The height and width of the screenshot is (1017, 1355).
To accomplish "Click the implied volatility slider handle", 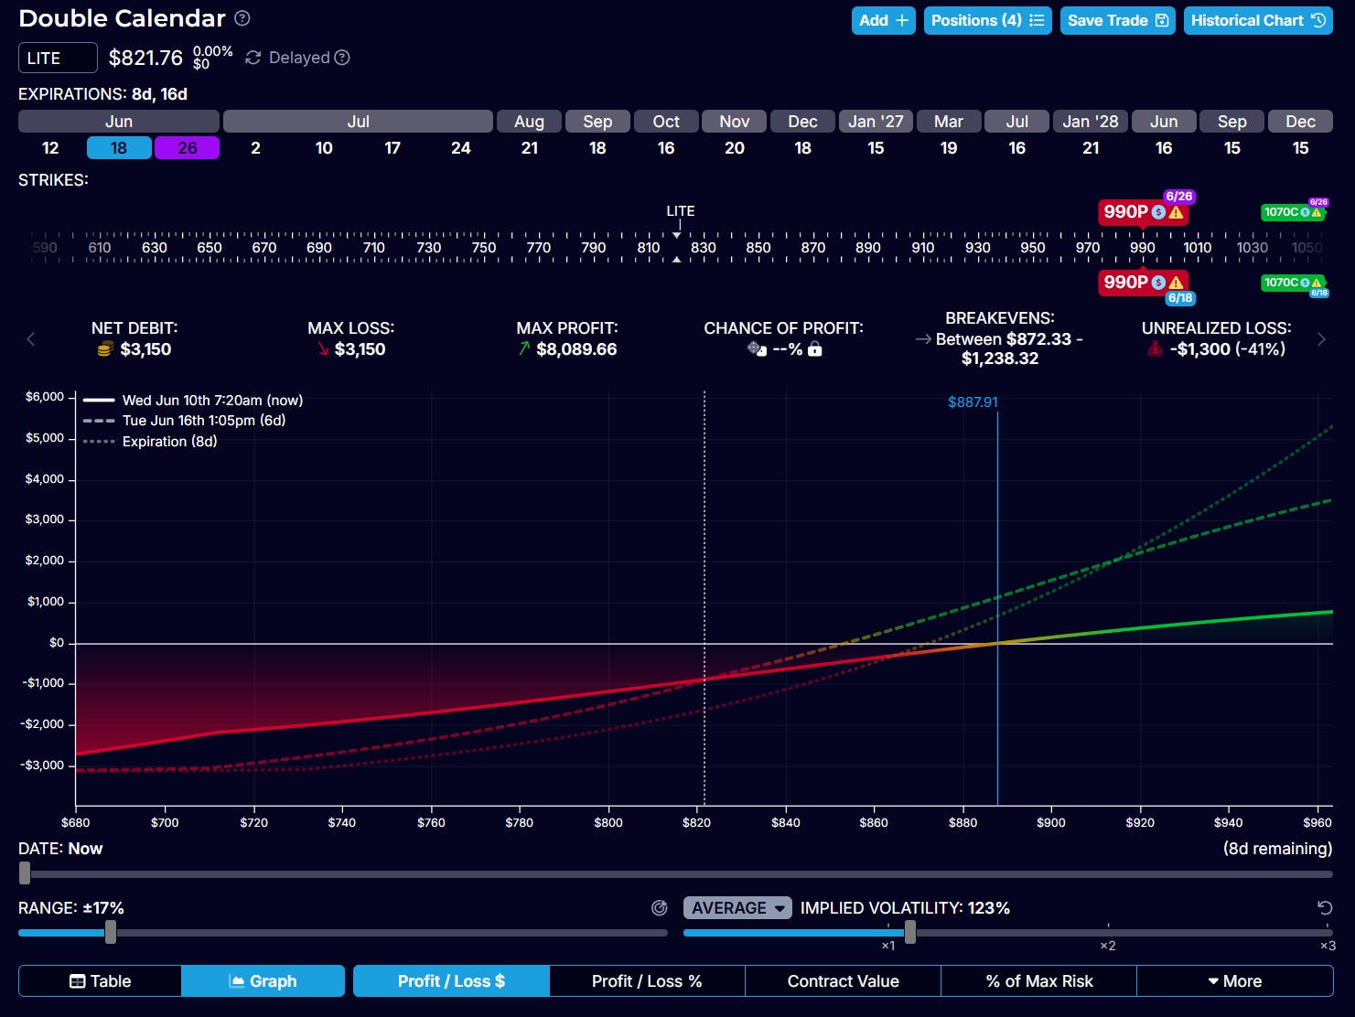I will 909,932.
